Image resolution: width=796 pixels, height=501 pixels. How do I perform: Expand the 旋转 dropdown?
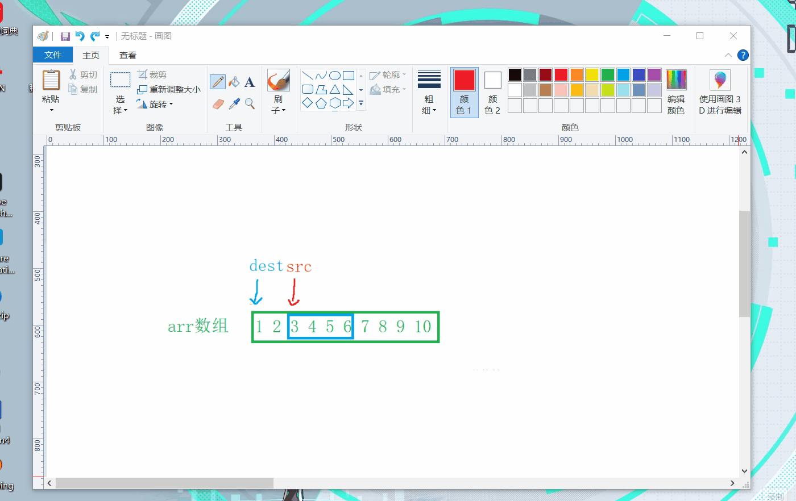(x=155, y=104)
